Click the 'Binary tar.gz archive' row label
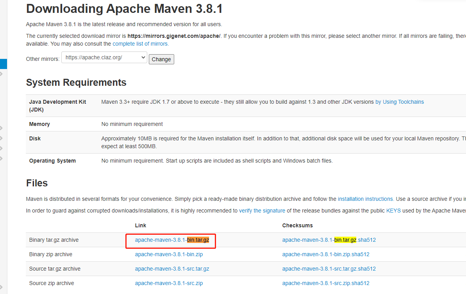This screenshot has height=294, width=466. 54,240
